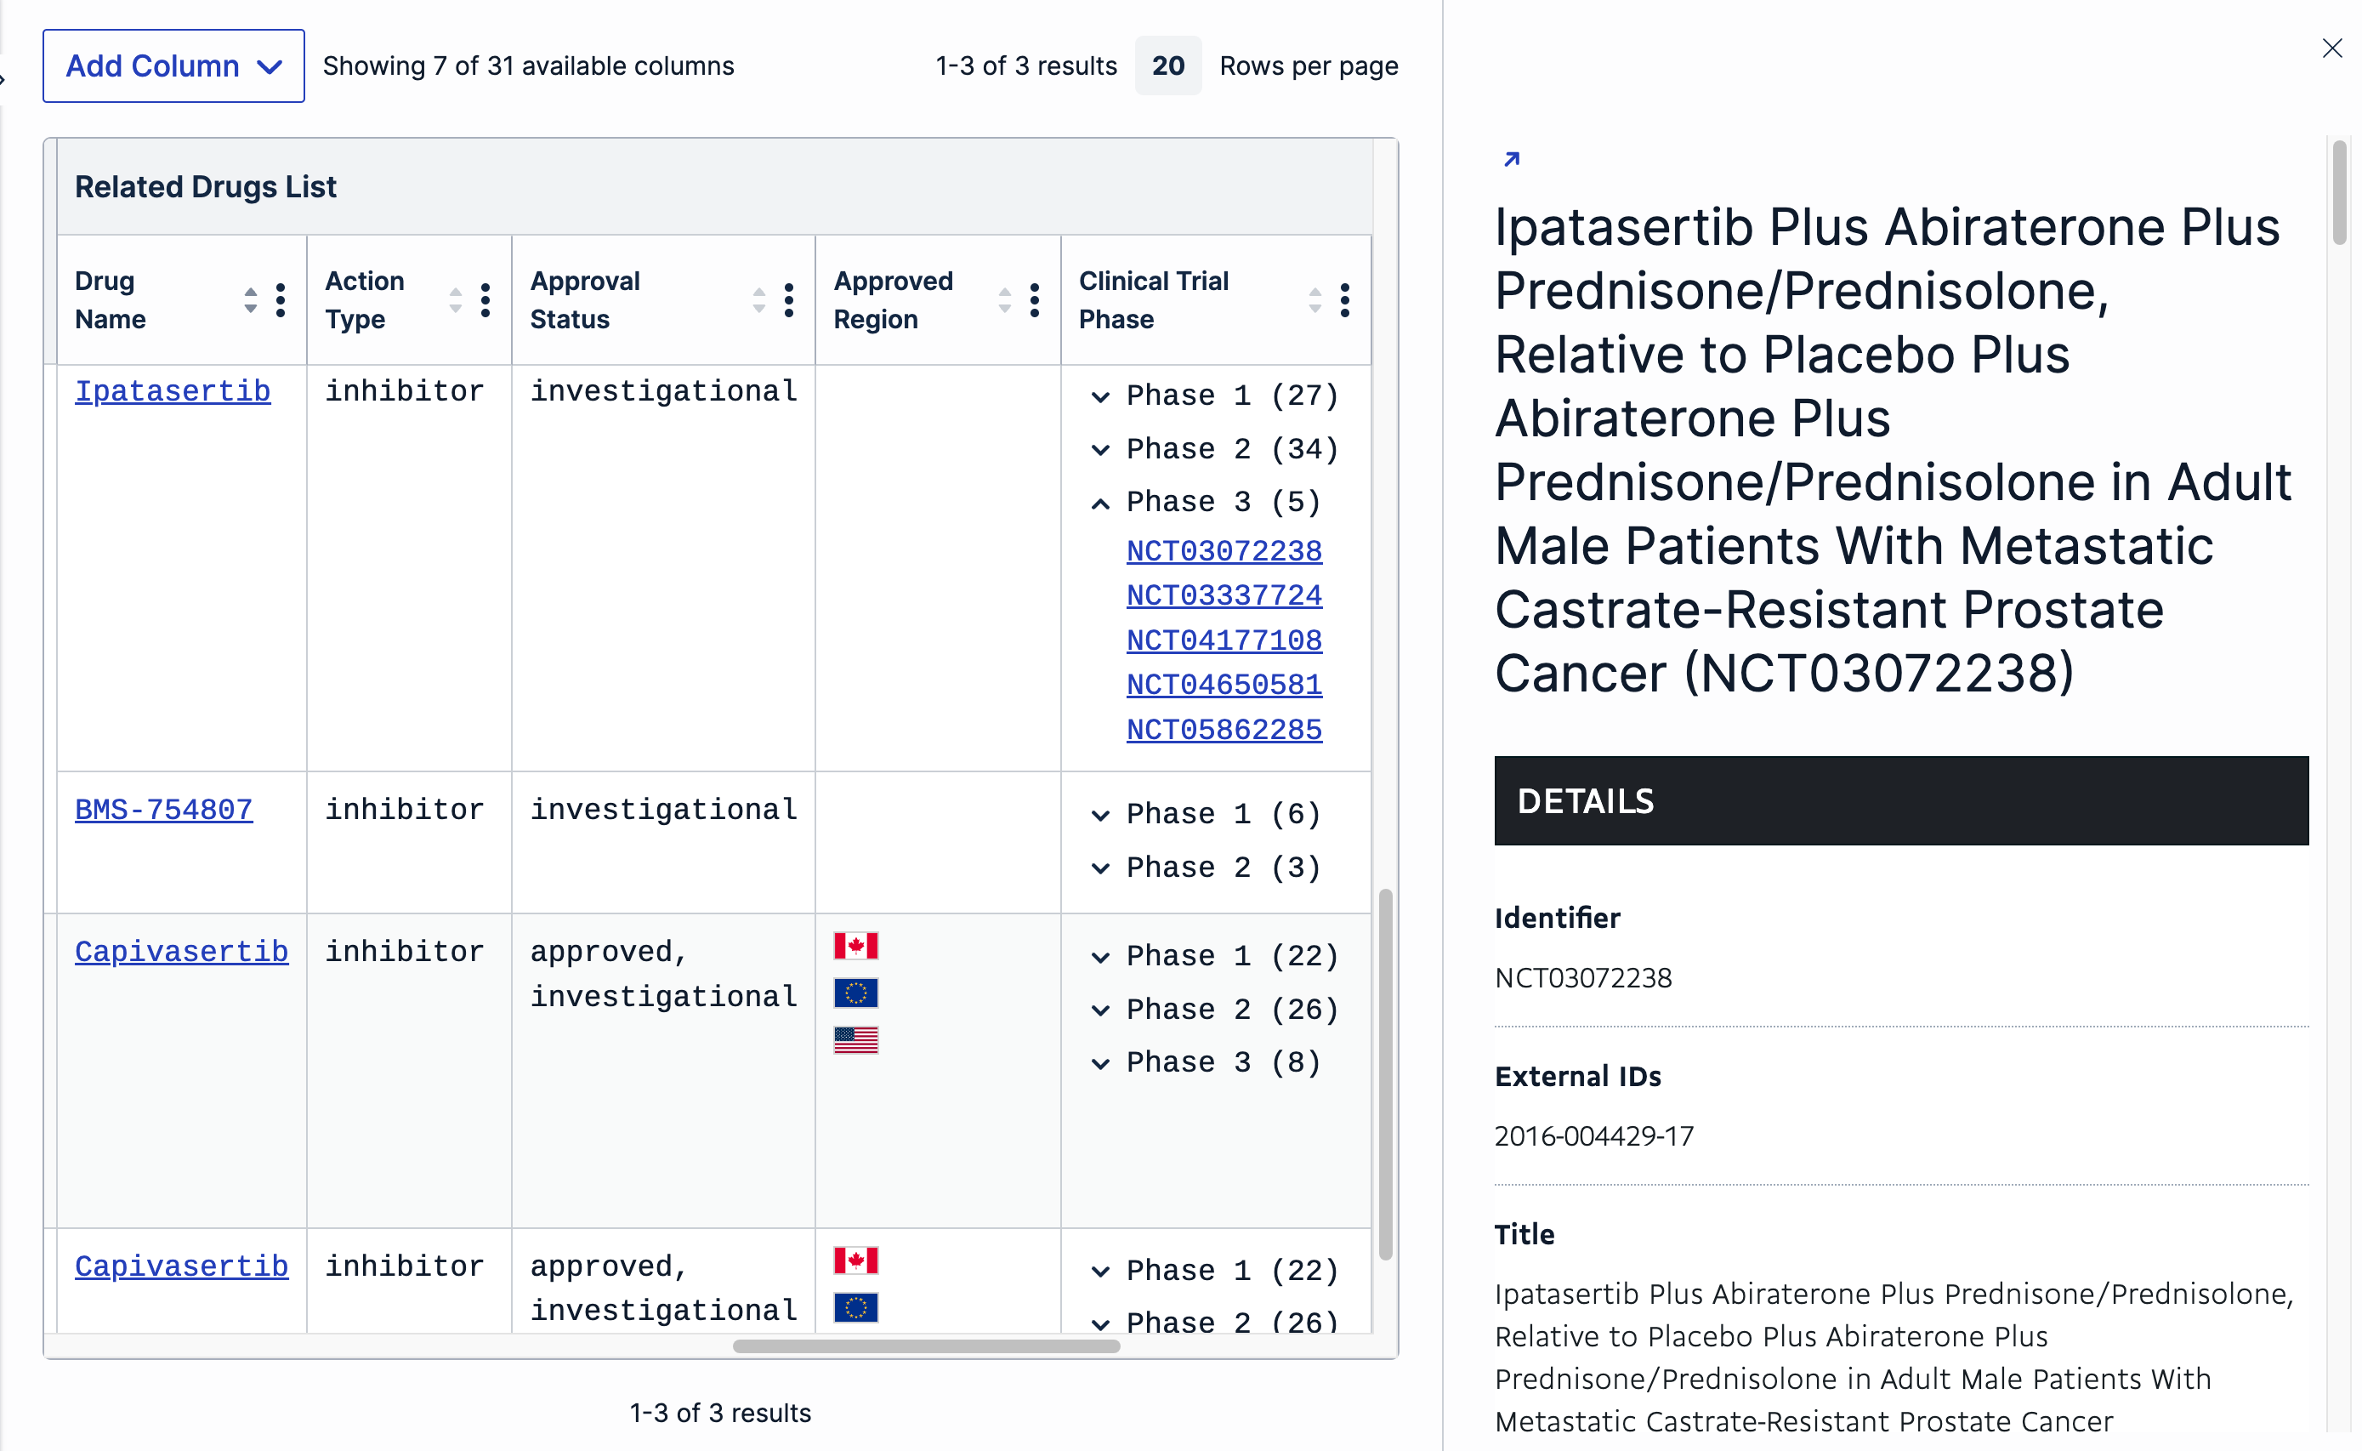
Task: Open Approved Region column kebab menu
Action: pyautogui.click(x=1034, y=300)
